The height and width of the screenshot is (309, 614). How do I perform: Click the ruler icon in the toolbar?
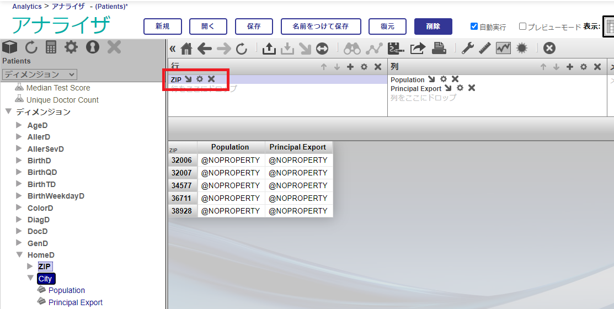pyautogui.click(x=485, y=49)
